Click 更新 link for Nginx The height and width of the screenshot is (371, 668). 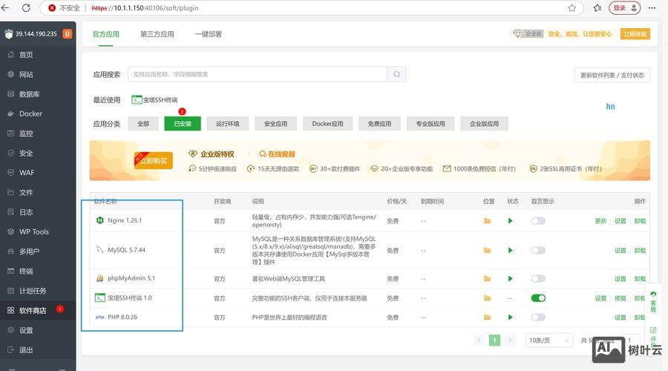(x=600, y=220)
